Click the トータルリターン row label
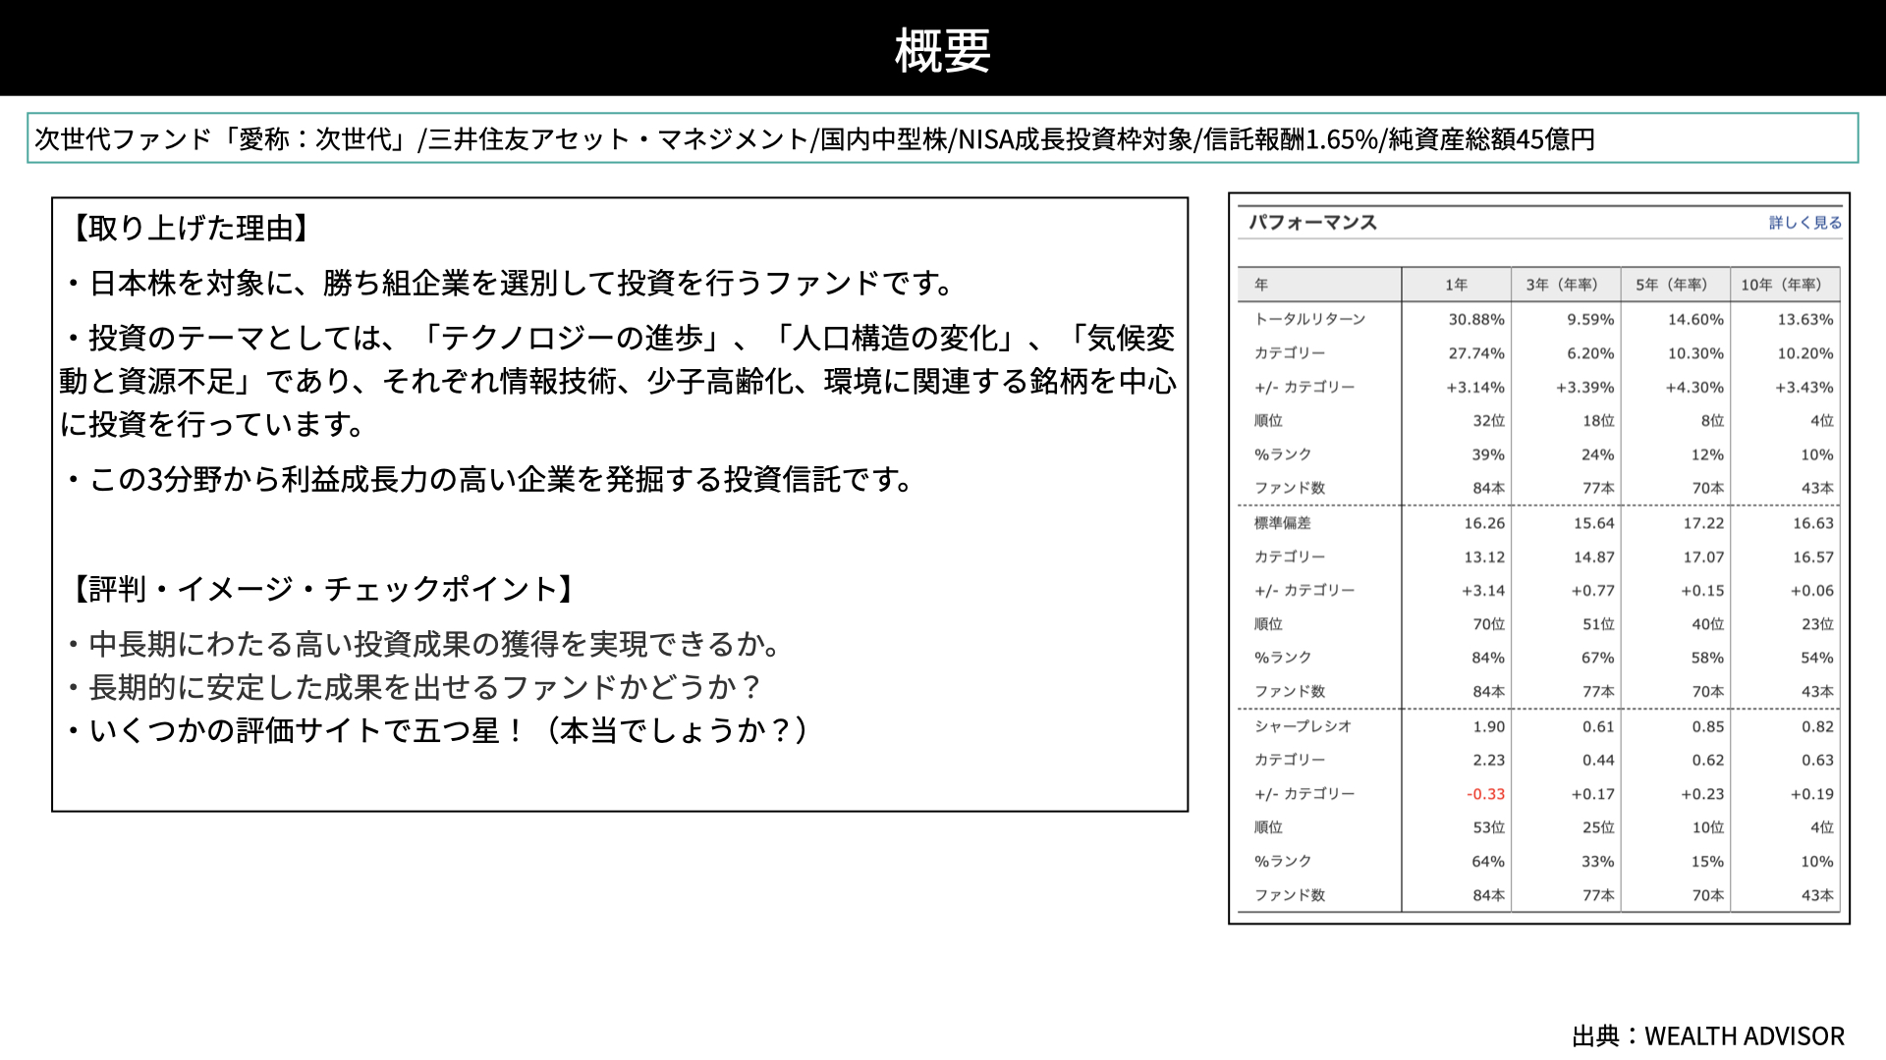The height and width of the screenshot is (1060, 1886). (1309, 319)
